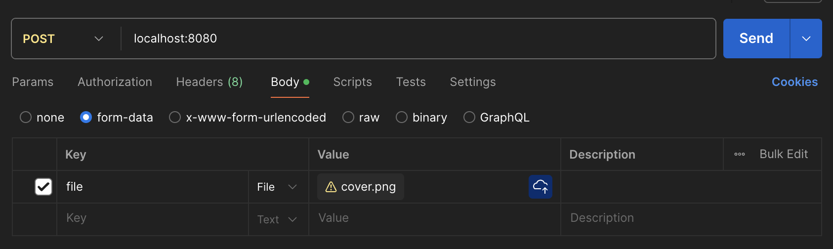Screen dimensions: 833x249
Task: Expand the Send button arrow options
Action: pyautogui.click(x=806, y=39)
